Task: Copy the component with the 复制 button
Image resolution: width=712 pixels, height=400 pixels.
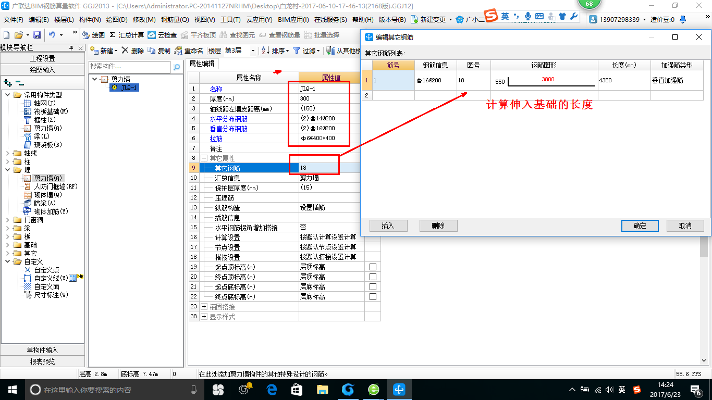Action: (x=159, y=51)
